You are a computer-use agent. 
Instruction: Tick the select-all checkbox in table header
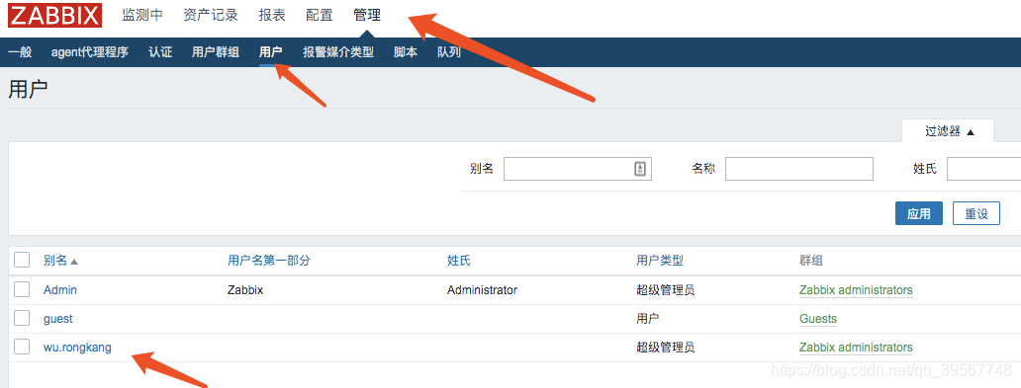point(22,260)
